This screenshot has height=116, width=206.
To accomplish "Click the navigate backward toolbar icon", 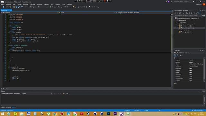I will pyautogui.click(x=4, y=7).
